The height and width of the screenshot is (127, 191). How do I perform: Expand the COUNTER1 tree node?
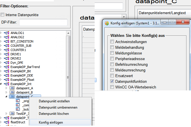pos(1,50)
